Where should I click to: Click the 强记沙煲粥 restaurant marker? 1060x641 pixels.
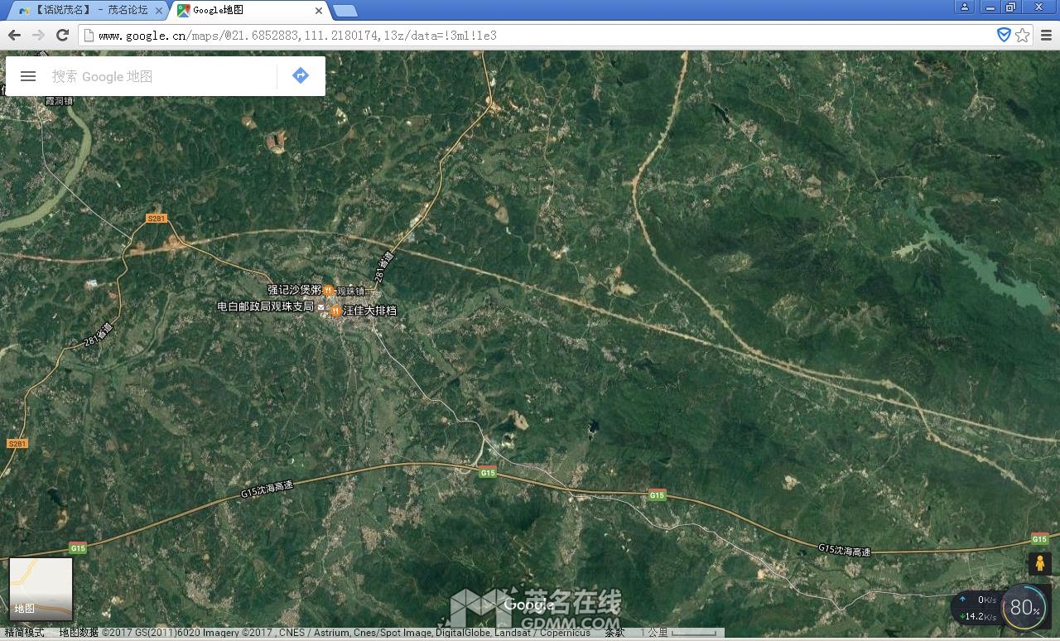[x=328, y=291]
